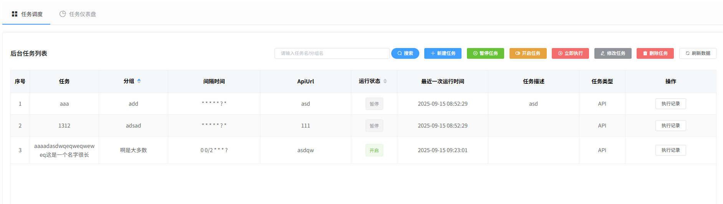Switch to the 任务调度 tab
This screenshot has width=723, height=204.
pos(27,14)
